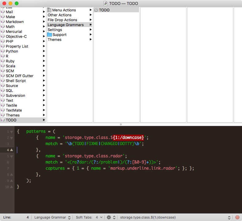The image size is (242, 221).
Task: Click the Ruby bundle icon
Action: [3, 61]
